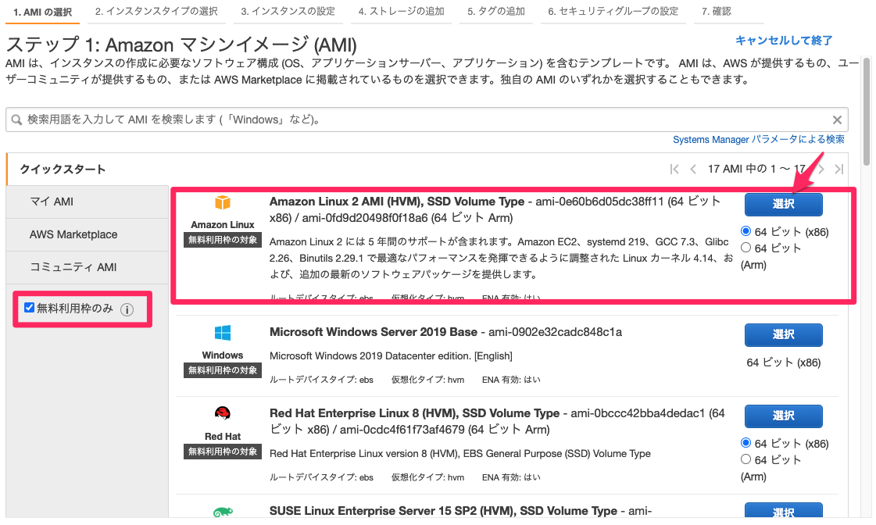
Task: Click Microsoft Windows 2019 Datacenter edition description
Action: coord(391,355)
